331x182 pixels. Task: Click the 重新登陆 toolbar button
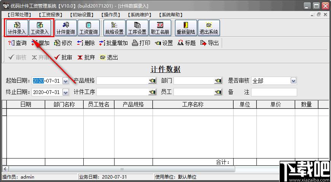(186, 28)
